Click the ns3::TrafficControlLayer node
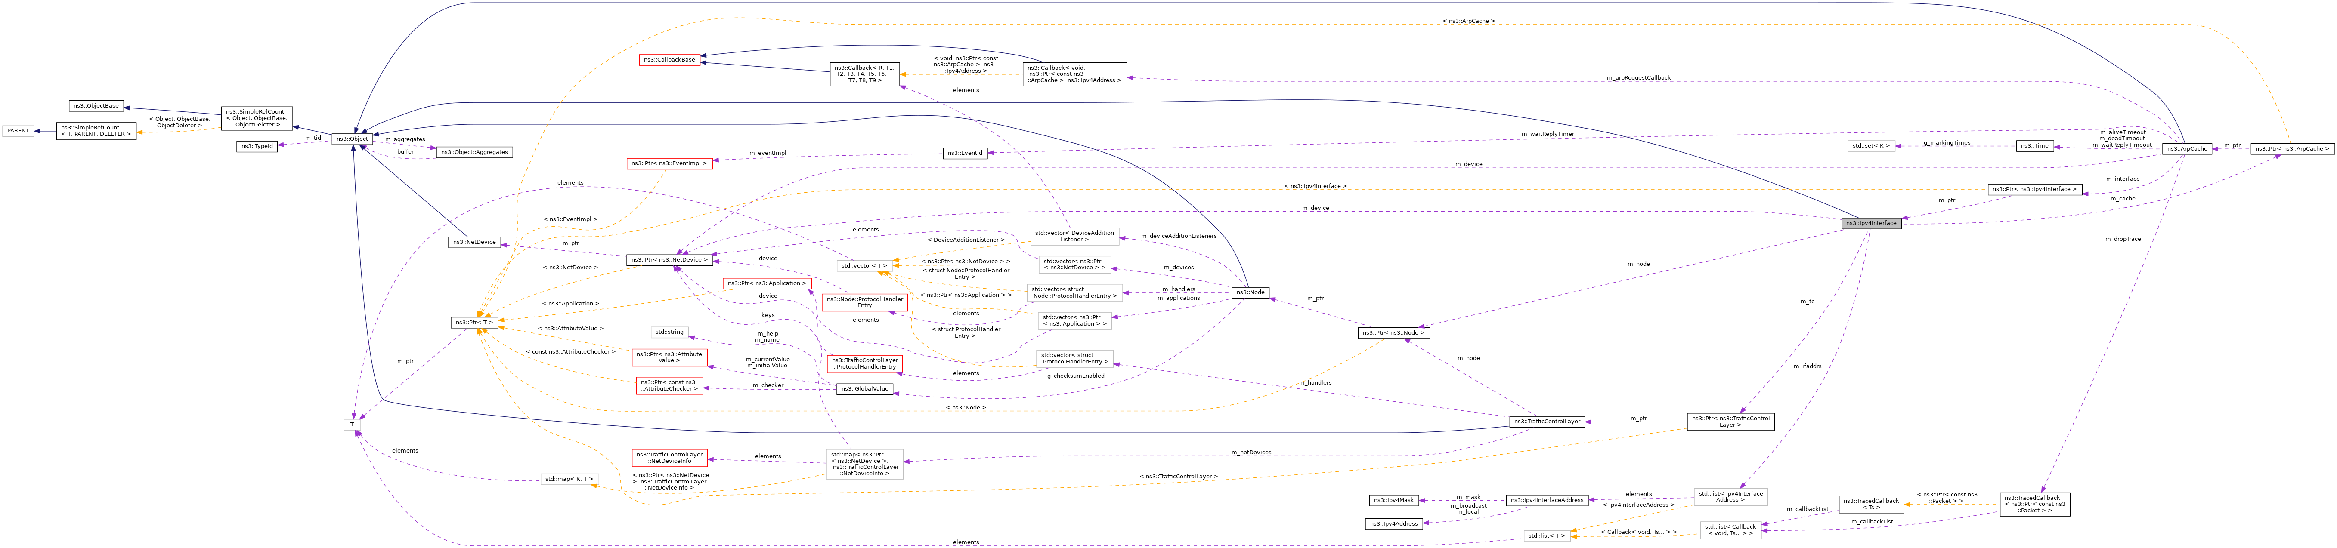This screenshot has width=2337, height=548. pyautogui.click(x=1548, y=422)
